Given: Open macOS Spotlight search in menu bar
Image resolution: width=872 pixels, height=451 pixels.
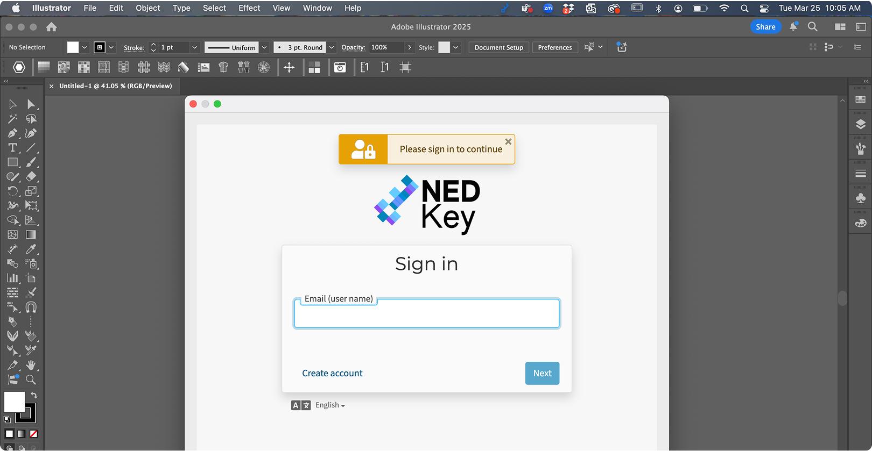Looking at the screenshot, I should click(744, 8).
